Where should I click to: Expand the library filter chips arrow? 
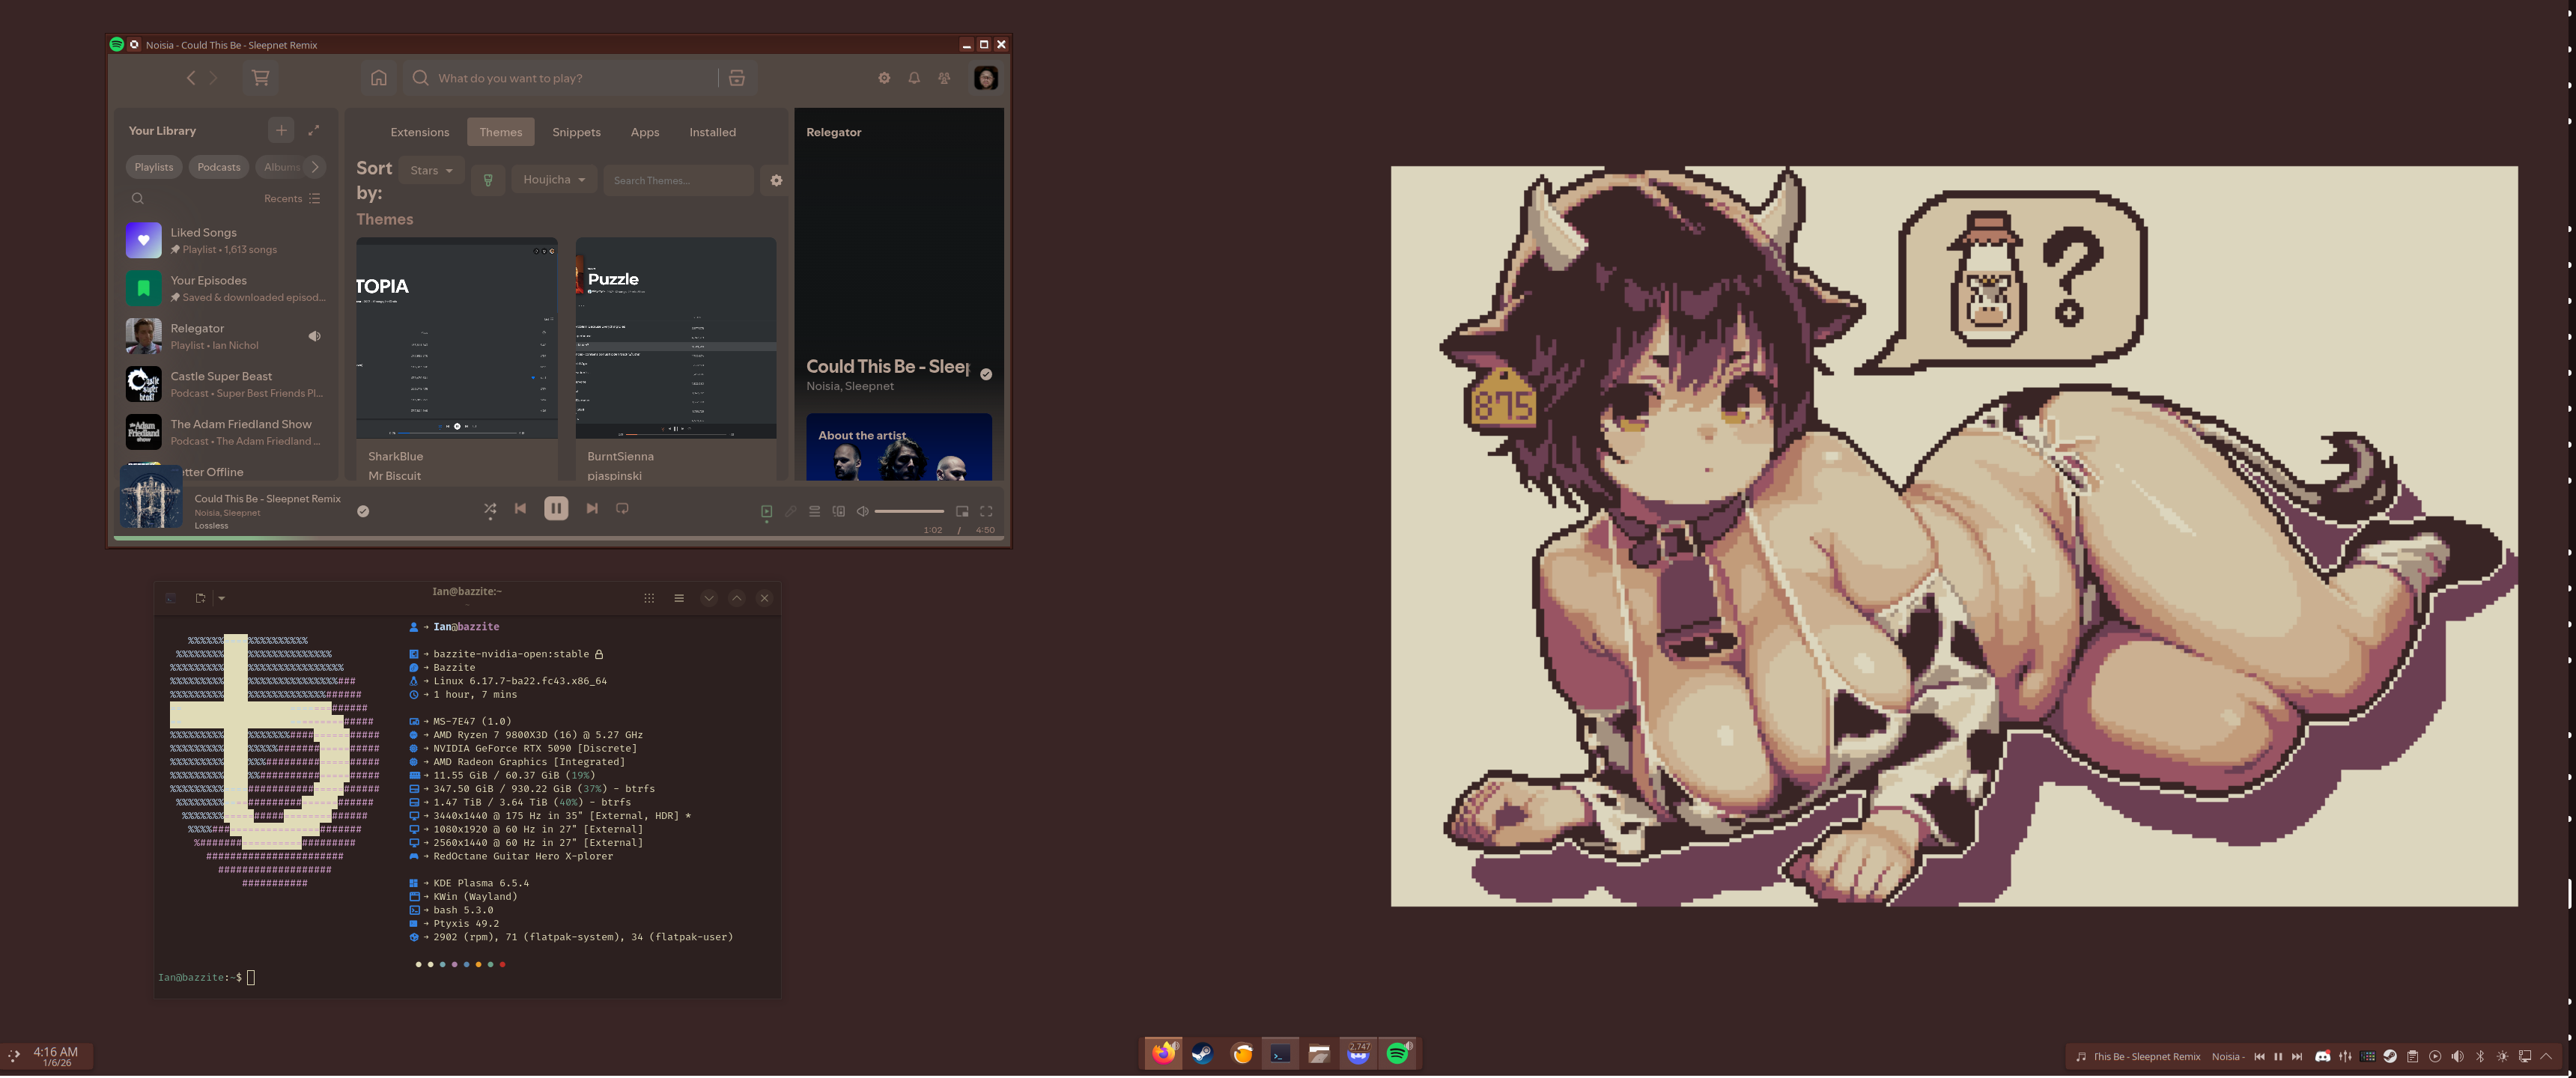point(315,167)
